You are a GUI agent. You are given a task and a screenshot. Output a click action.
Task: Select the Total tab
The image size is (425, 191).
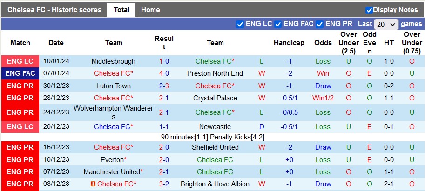121,10
